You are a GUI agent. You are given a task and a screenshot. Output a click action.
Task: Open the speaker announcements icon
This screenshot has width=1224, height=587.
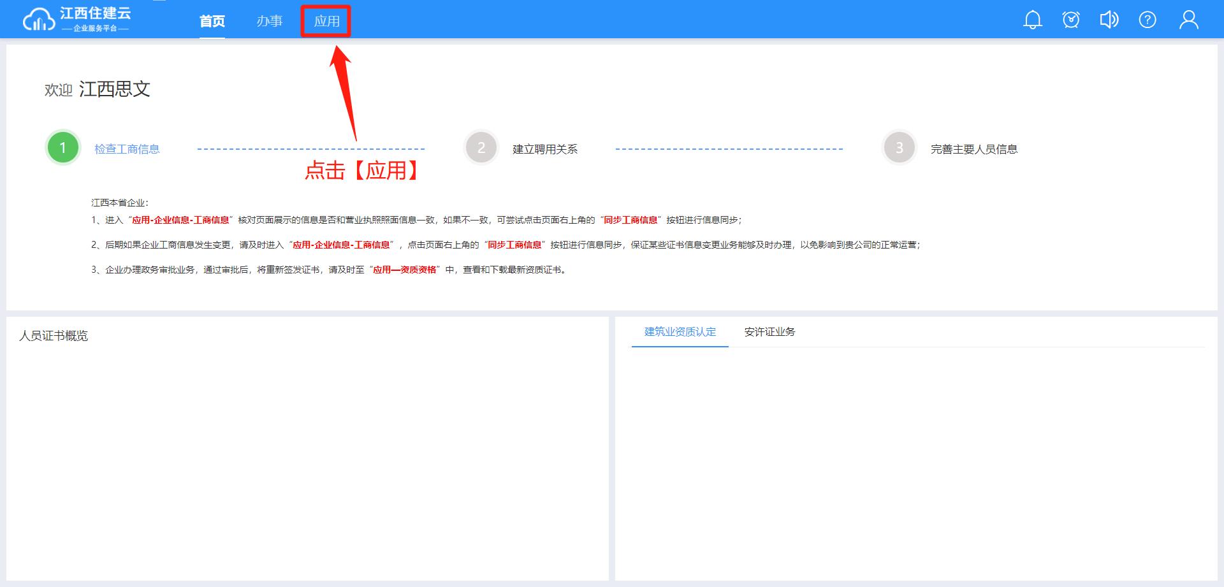click(1109, 20)
